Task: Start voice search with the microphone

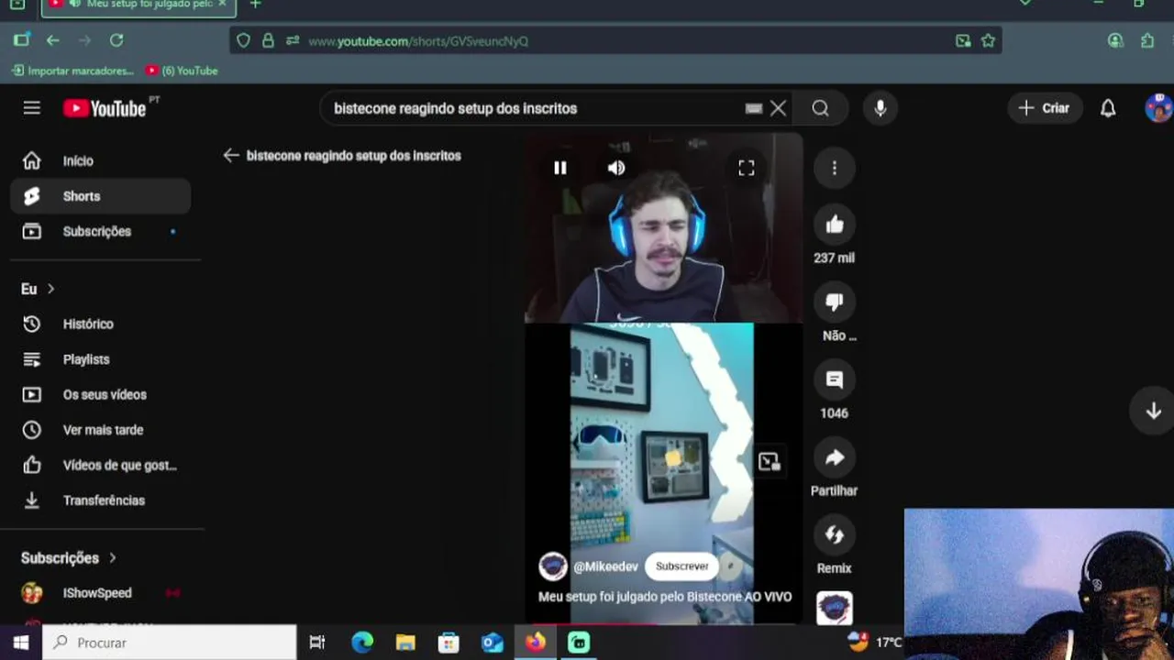Action: tap(880, 108)
